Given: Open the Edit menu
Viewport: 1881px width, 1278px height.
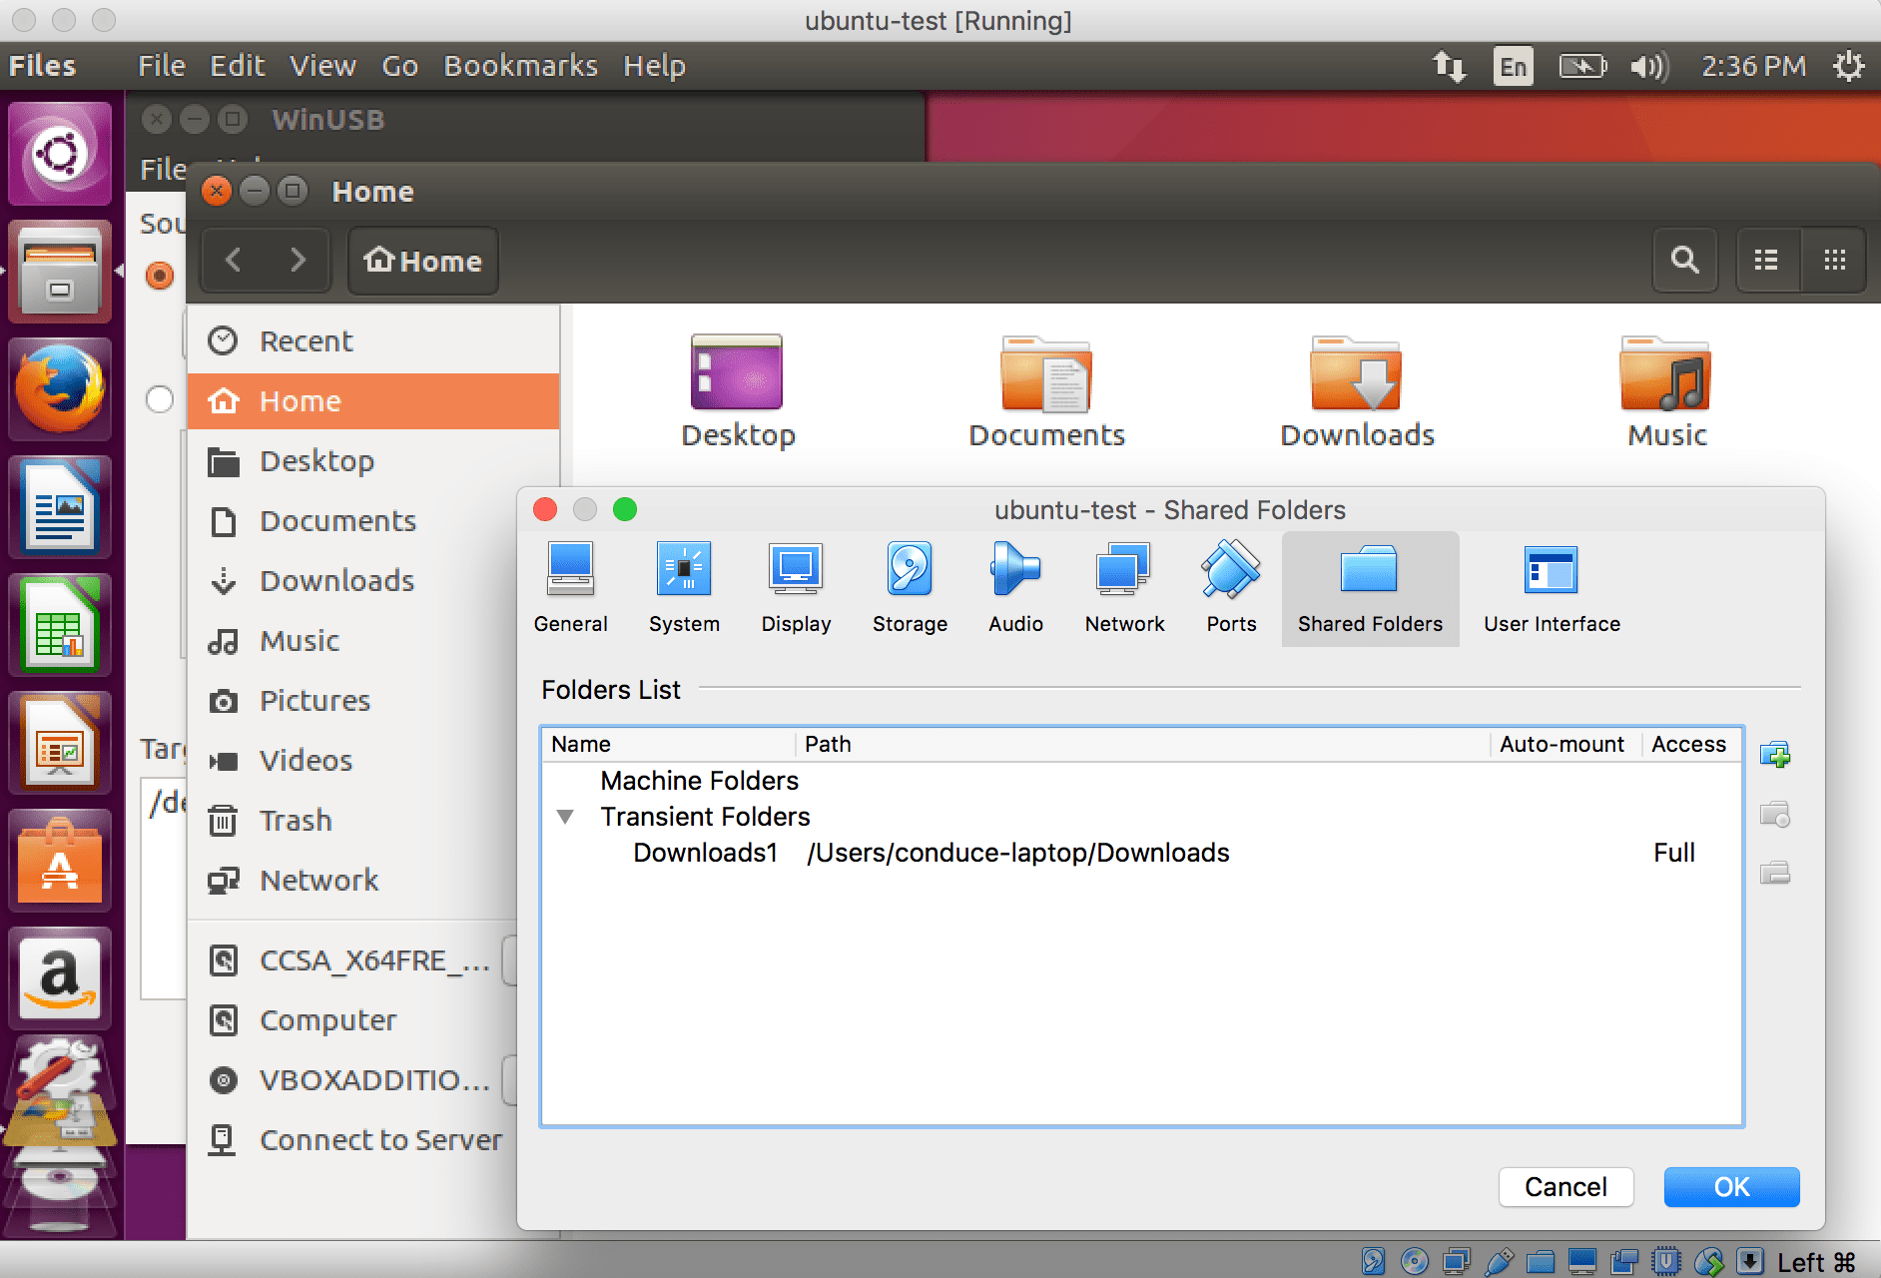Looking at the screenshot, I should click(237, 66).
